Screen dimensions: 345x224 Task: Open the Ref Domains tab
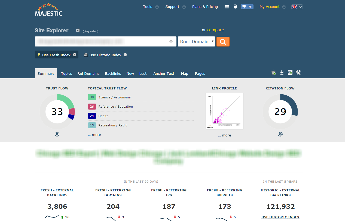pos(88,73)
